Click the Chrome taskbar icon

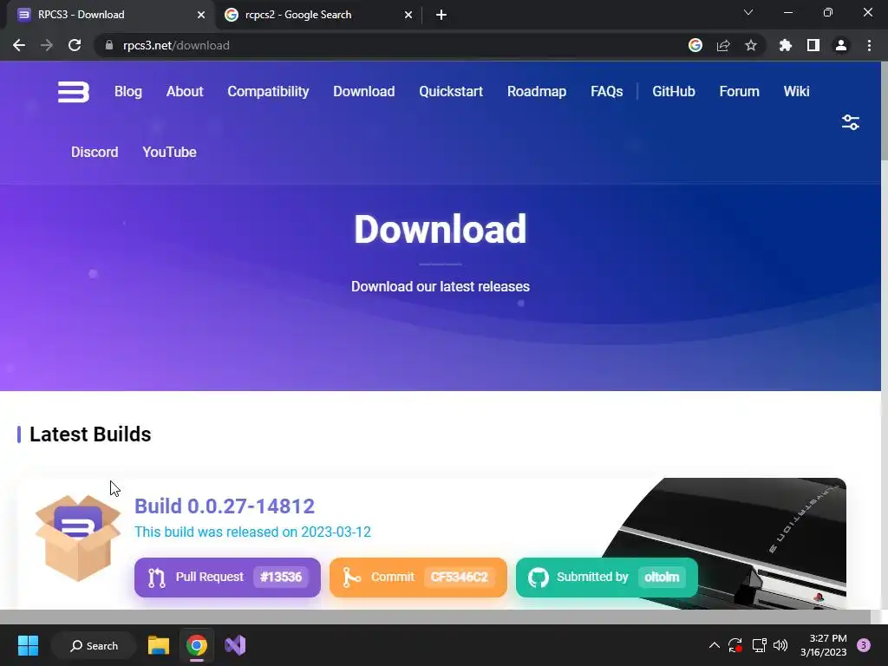[197, 645]
